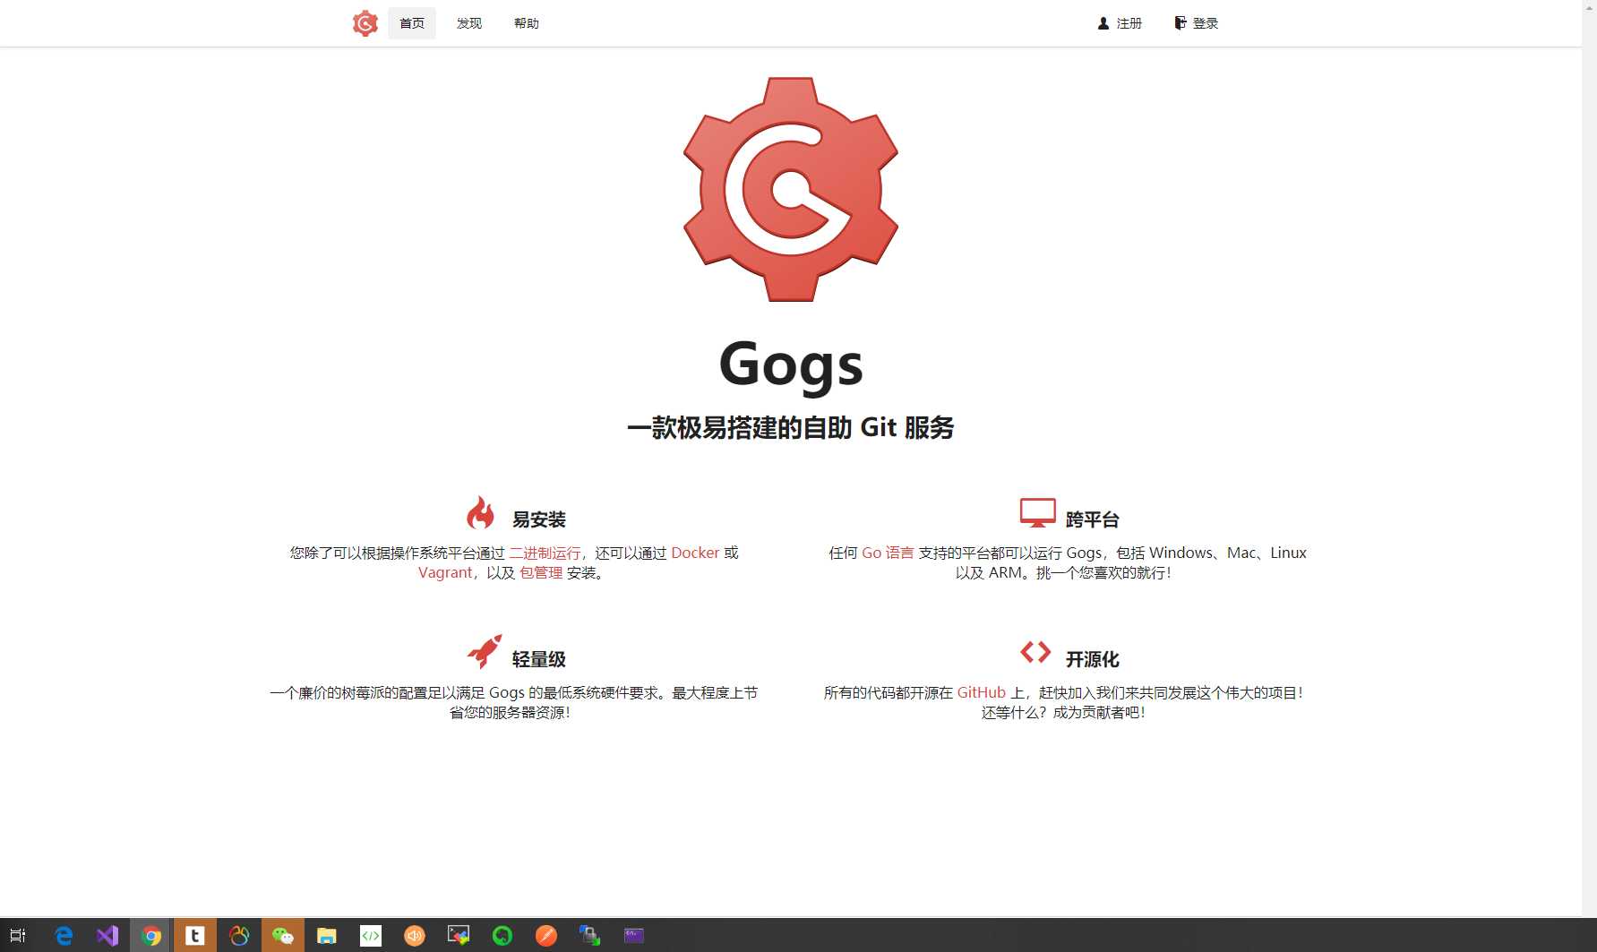Open the remote connection lock taskbar icon

click(589, 936)
